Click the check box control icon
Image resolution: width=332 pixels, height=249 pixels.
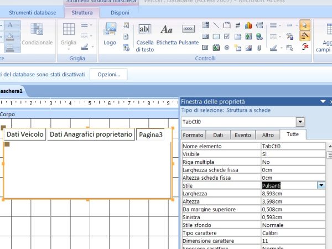coord(226,37)
